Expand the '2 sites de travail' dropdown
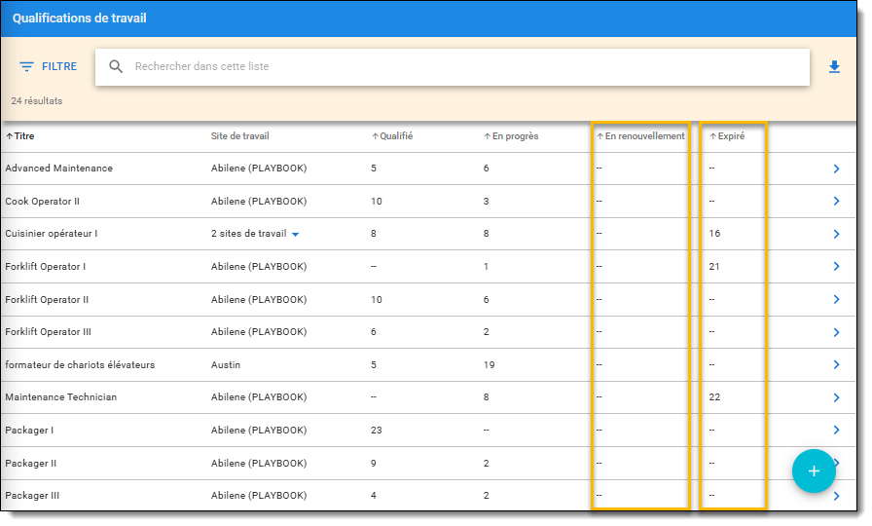The width and height of the screenshot is (872, 526). coord(295,235)
